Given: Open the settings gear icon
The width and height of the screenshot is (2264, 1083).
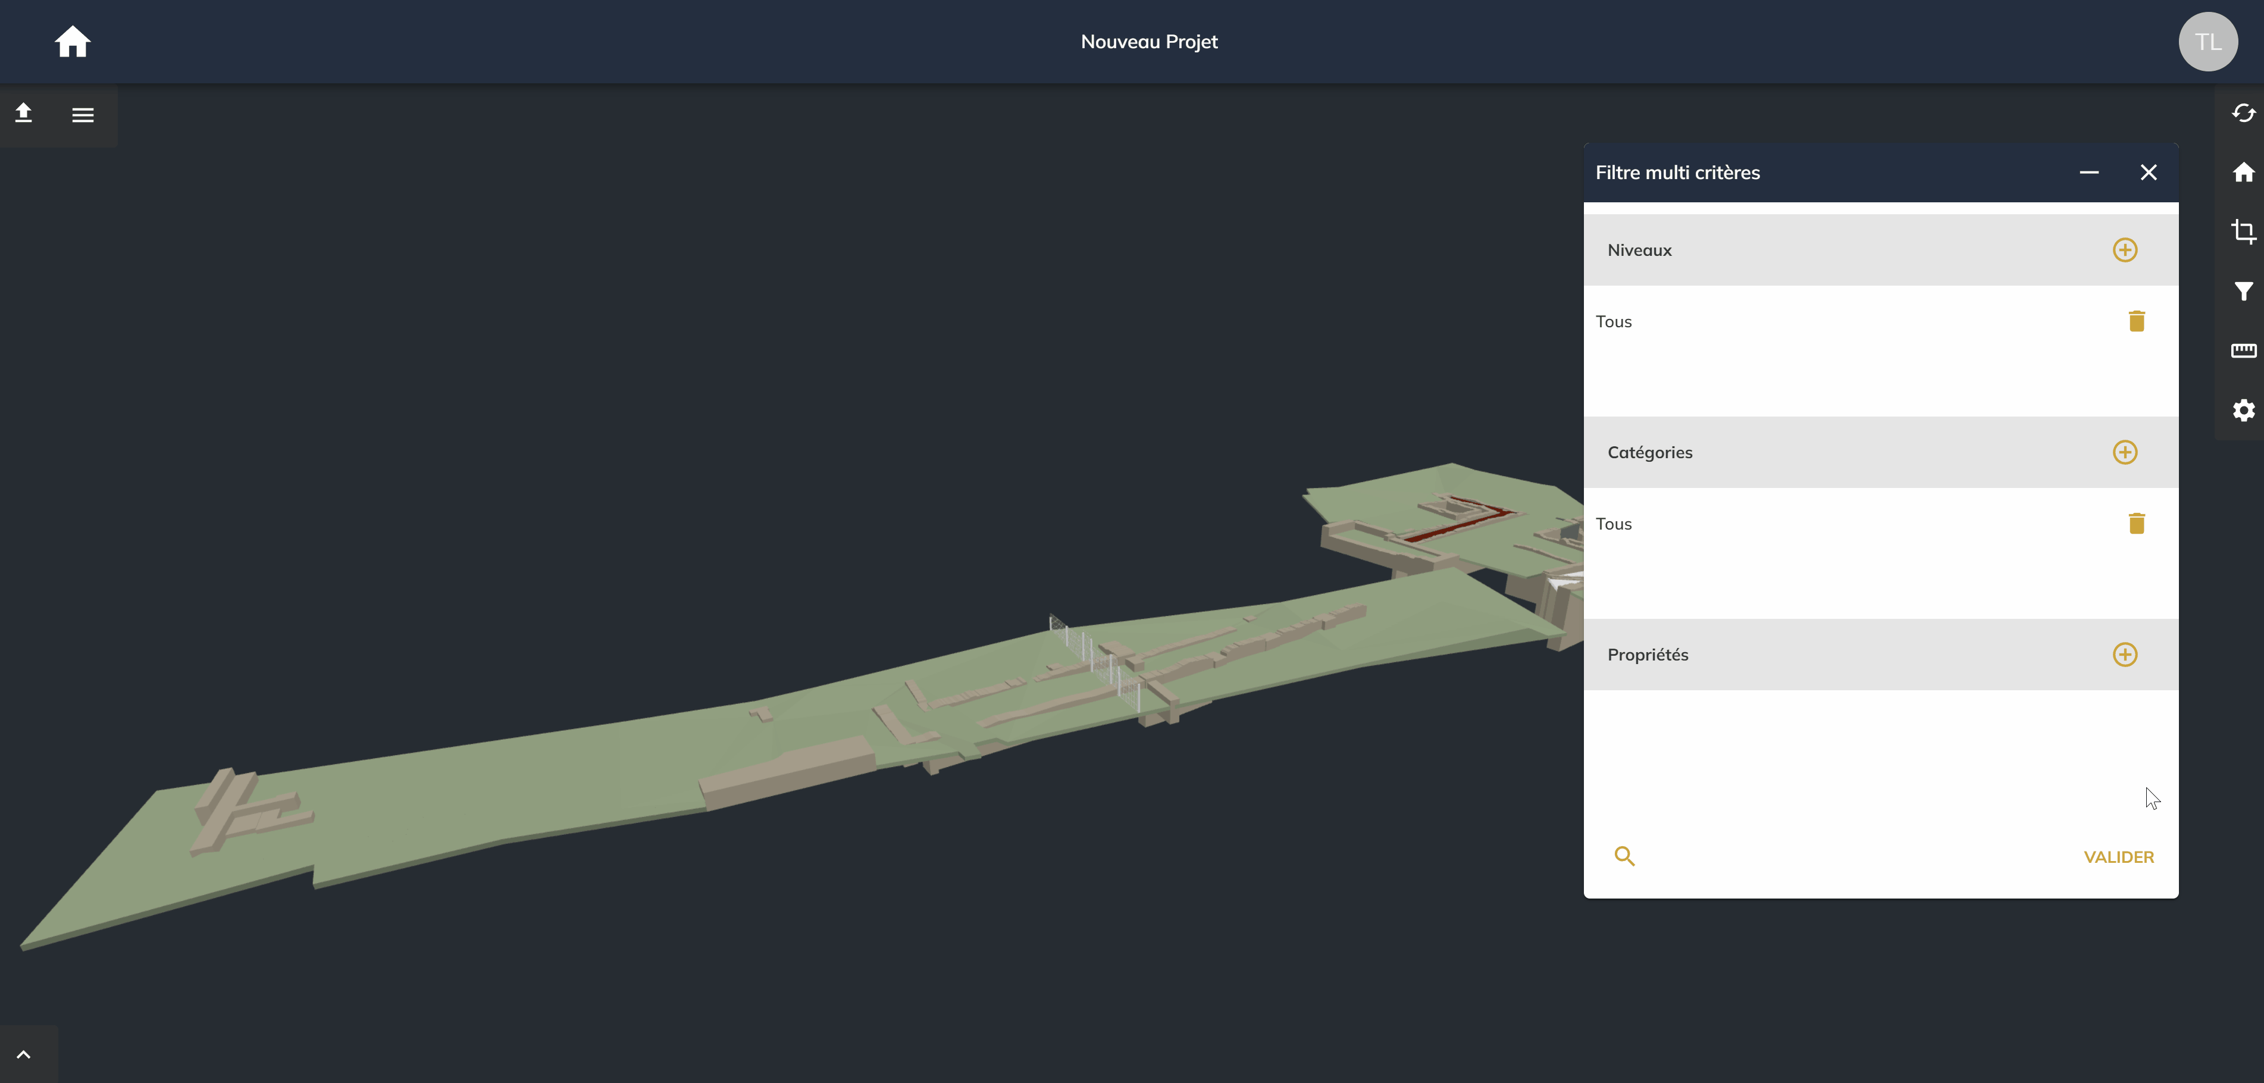Looking at the screenshot, I should [2243, 409].
